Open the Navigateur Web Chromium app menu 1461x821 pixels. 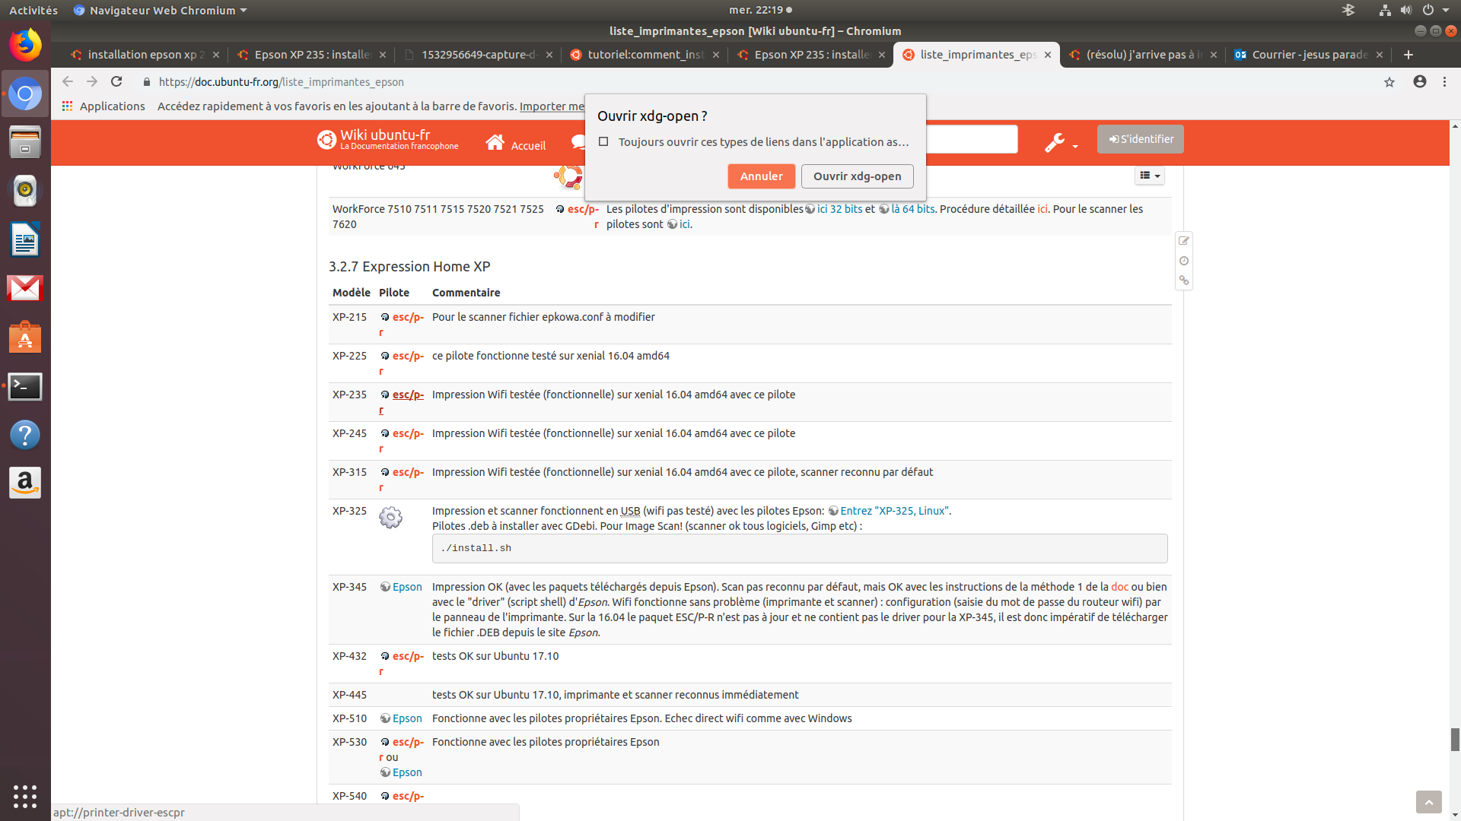(x=161, y=10)
